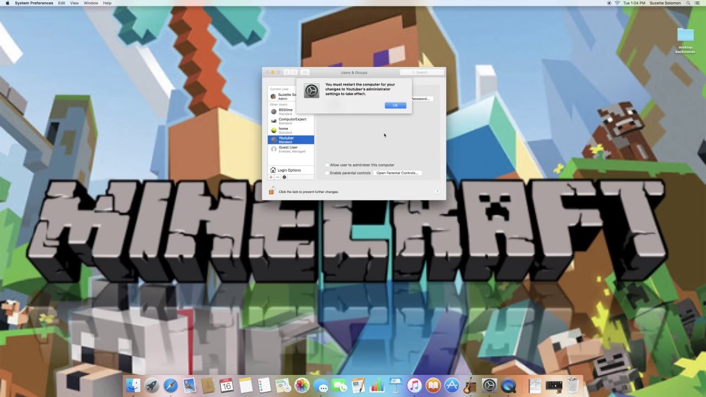Select the Youtuber user row
This screenshot has height=397, width=706.
[x=291, y=140]
